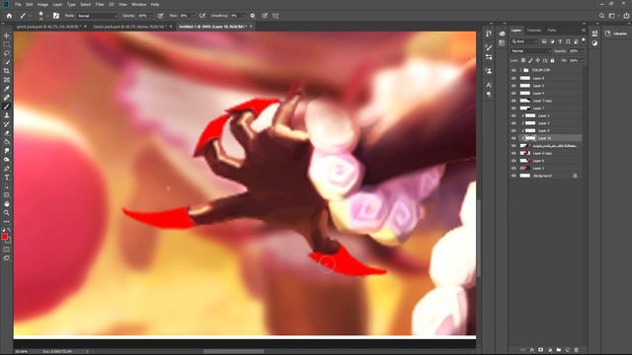Viewport: 632px width, 355px height.
Task: Open the Kind filter dropdown
Action: click(x=524, y=41)
